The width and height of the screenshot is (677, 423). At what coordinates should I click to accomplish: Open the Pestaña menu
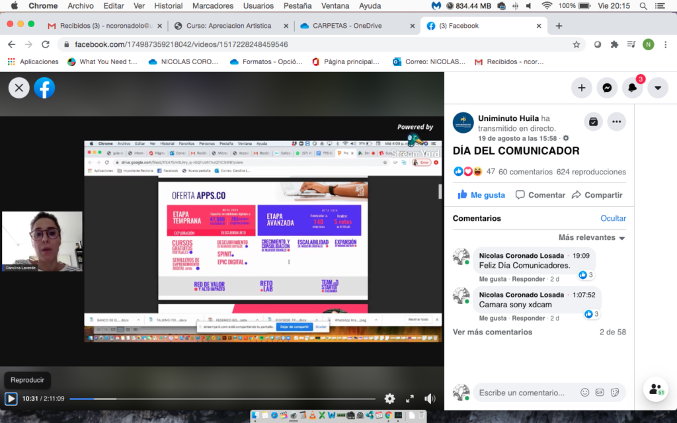coord(298,6)
